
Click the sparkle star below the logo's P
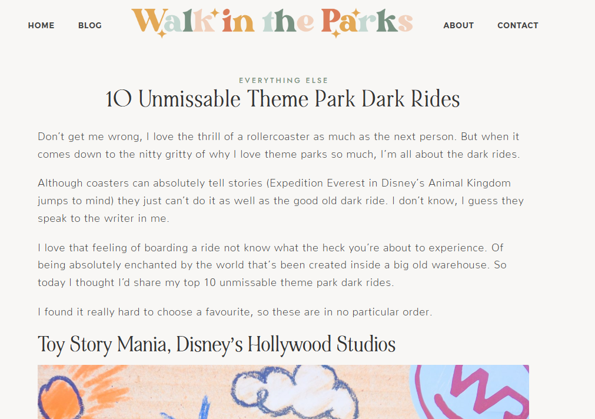(335, 34)
